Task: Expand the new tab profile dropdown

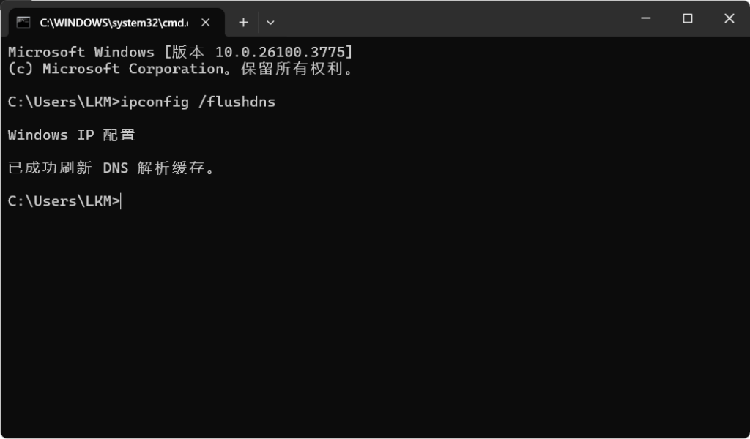Action: [270, 22]
